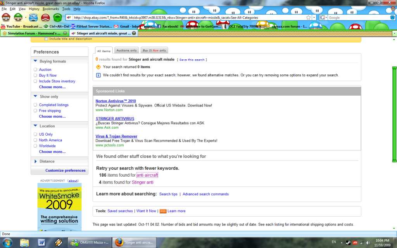Image resolution: width=397 pixels, height=248 pixels.
Task: Open the YouTube bookmark in bookmarks toolbar
Action: [x=22, y=26]
